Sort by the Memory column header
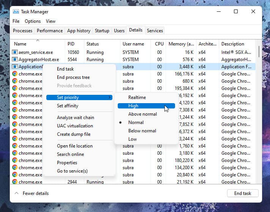The image size is (270, 212). point(180,44)
